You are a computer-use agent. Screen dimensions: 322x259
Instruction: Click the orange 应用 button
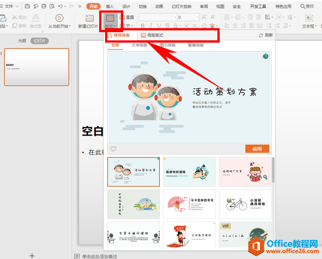click(257, 149)
